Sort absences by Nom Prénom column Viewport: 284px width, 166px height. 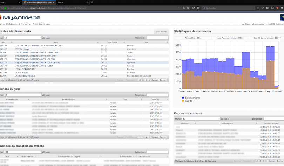pos(15,99)
